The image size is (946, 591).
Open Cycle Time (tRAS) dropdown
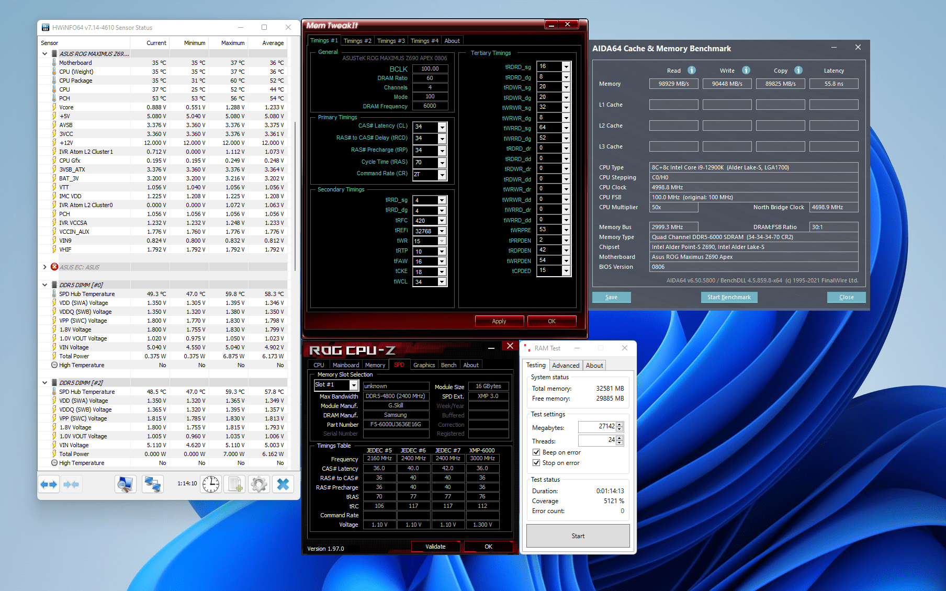(x=442, y=162)
